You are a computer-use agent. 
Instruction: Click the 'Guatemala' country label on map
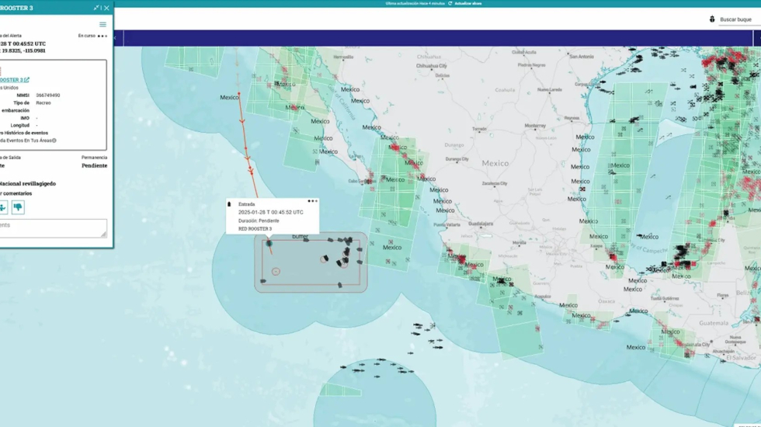[714, 323]
